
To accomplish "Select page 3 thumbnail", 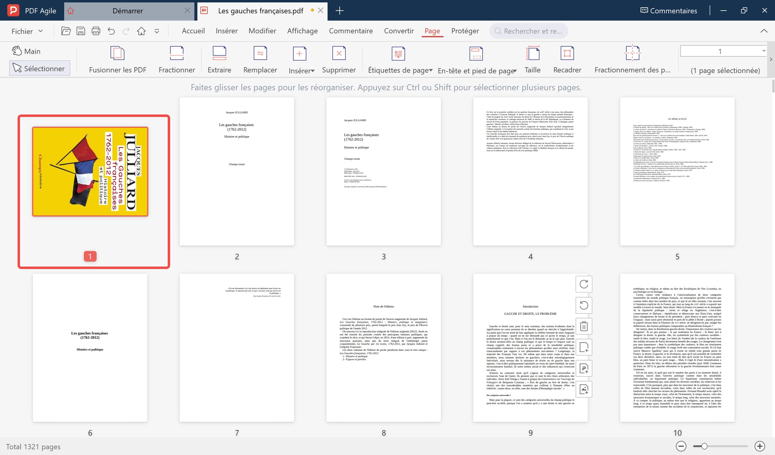I will coord(384,171).
